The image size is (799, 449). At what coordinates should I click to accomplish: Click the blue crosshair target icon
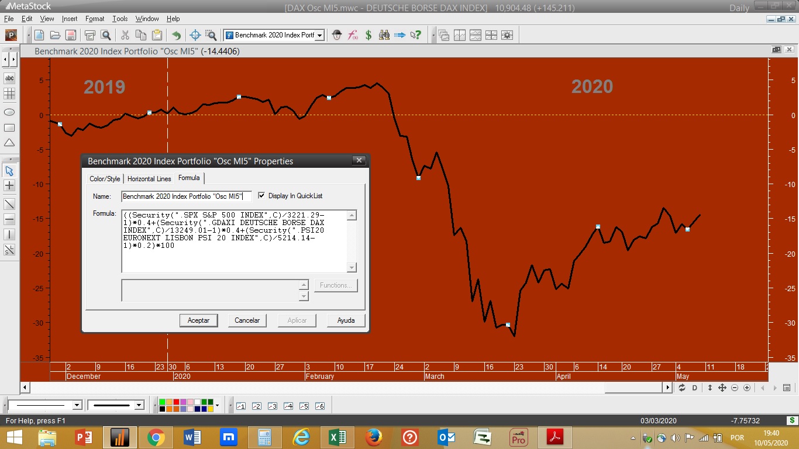click(x=195, y=35)
